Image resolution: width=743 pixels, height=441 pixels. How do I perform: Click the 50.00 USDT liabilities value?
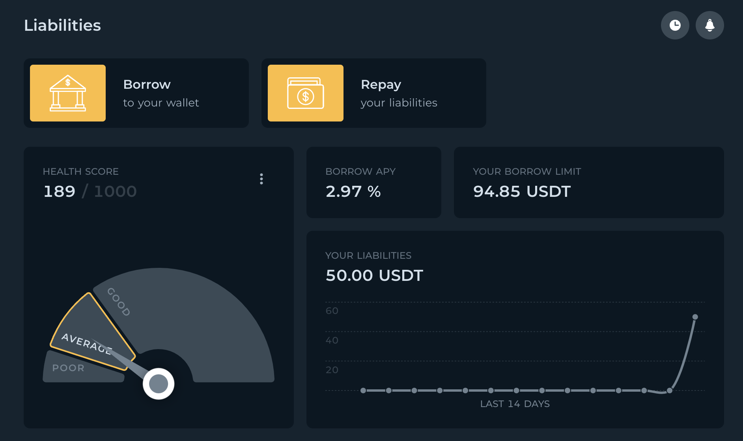pyautogui.click(x=374, y=275)
